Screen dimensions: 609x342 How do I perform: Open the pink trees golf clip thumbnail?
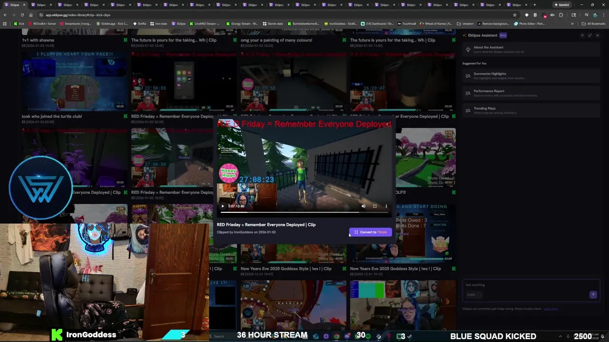[425, 157]
